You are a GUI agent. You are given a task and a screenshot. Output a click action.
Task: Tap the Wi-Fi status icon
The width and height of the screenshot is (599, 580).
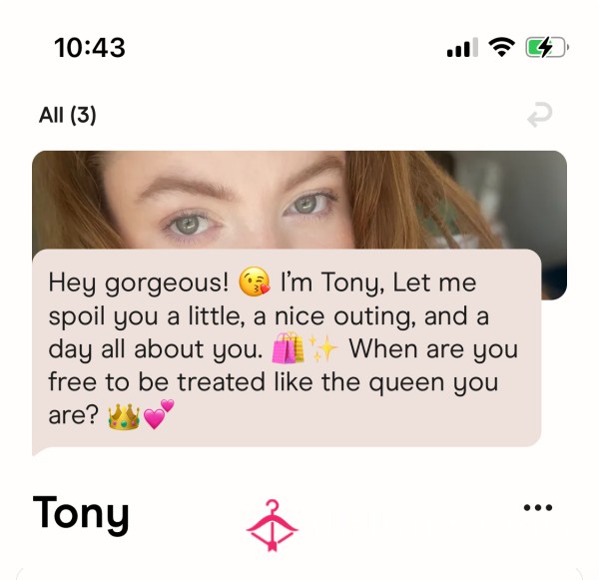coord(501,47)
